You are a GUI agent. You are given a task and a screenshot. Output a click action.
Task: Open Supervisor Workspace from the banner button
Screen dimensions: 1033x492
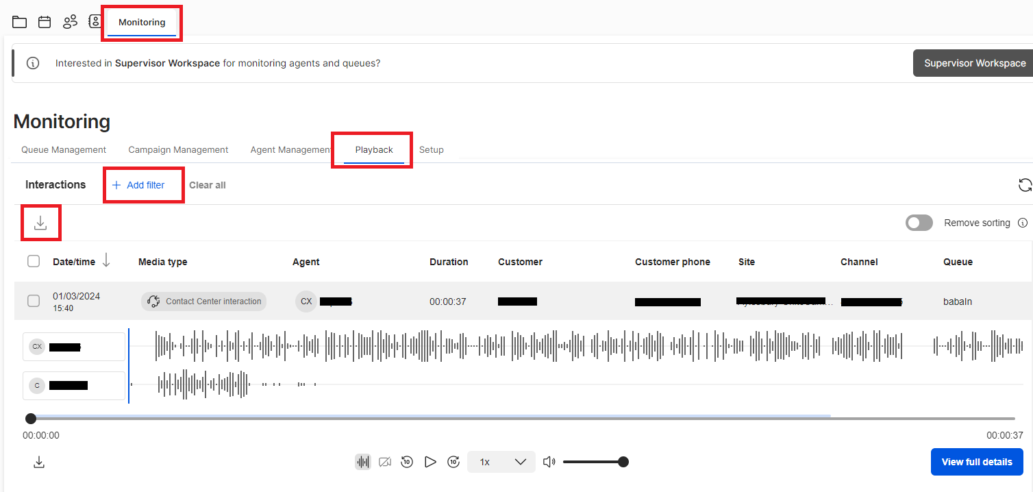tap(974, 63)
